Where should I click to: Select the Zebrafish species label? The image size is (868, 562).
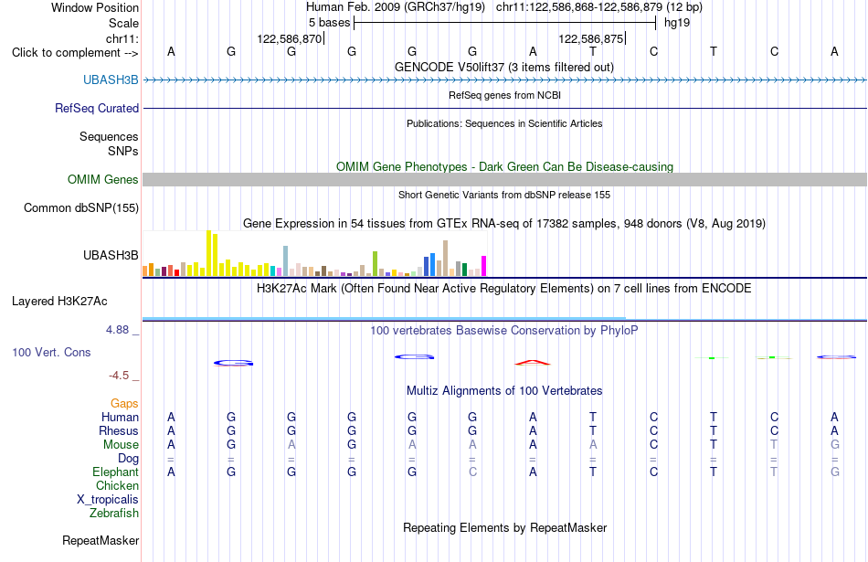tap(114, 514)
